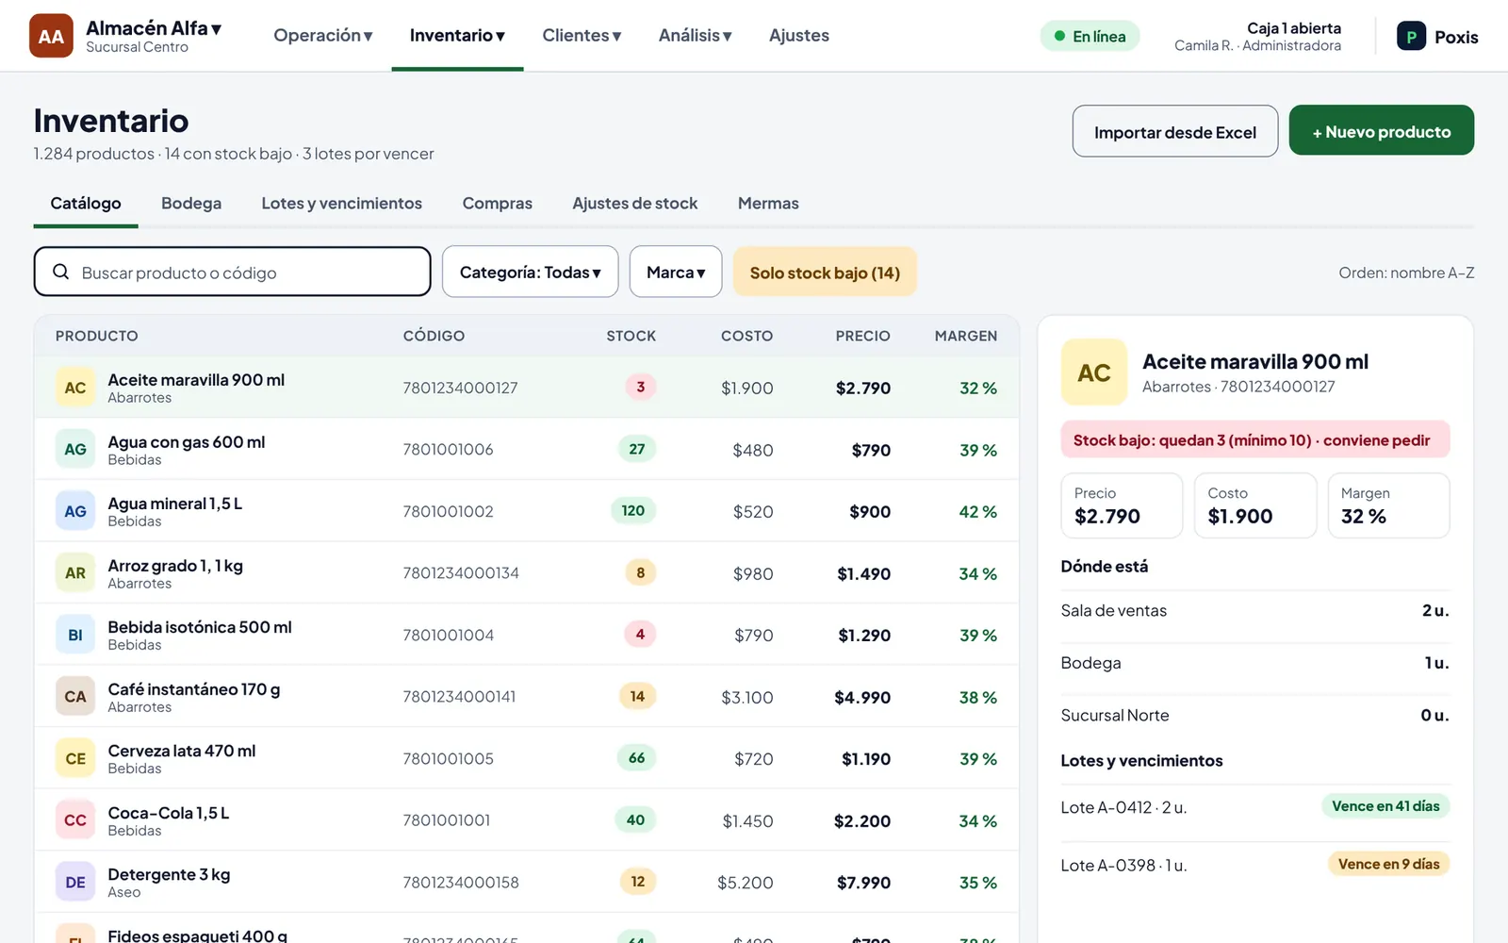
Task: Click the Costo $1.900 card
Action: 1255,505
